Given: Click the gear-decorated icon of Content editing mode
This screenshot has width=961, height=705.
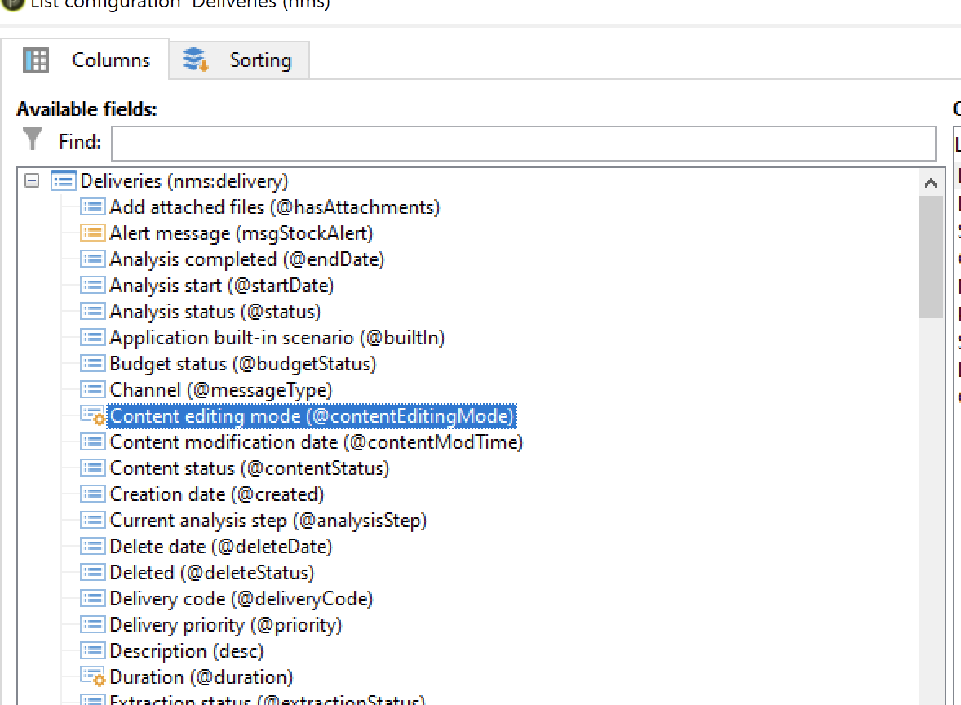Looking at the screenshot, I should tap(92, 416).
